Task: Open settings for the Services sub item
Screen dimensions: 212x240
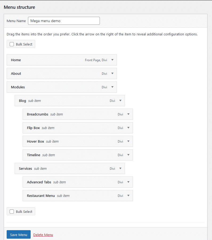Action: point(121,168)
